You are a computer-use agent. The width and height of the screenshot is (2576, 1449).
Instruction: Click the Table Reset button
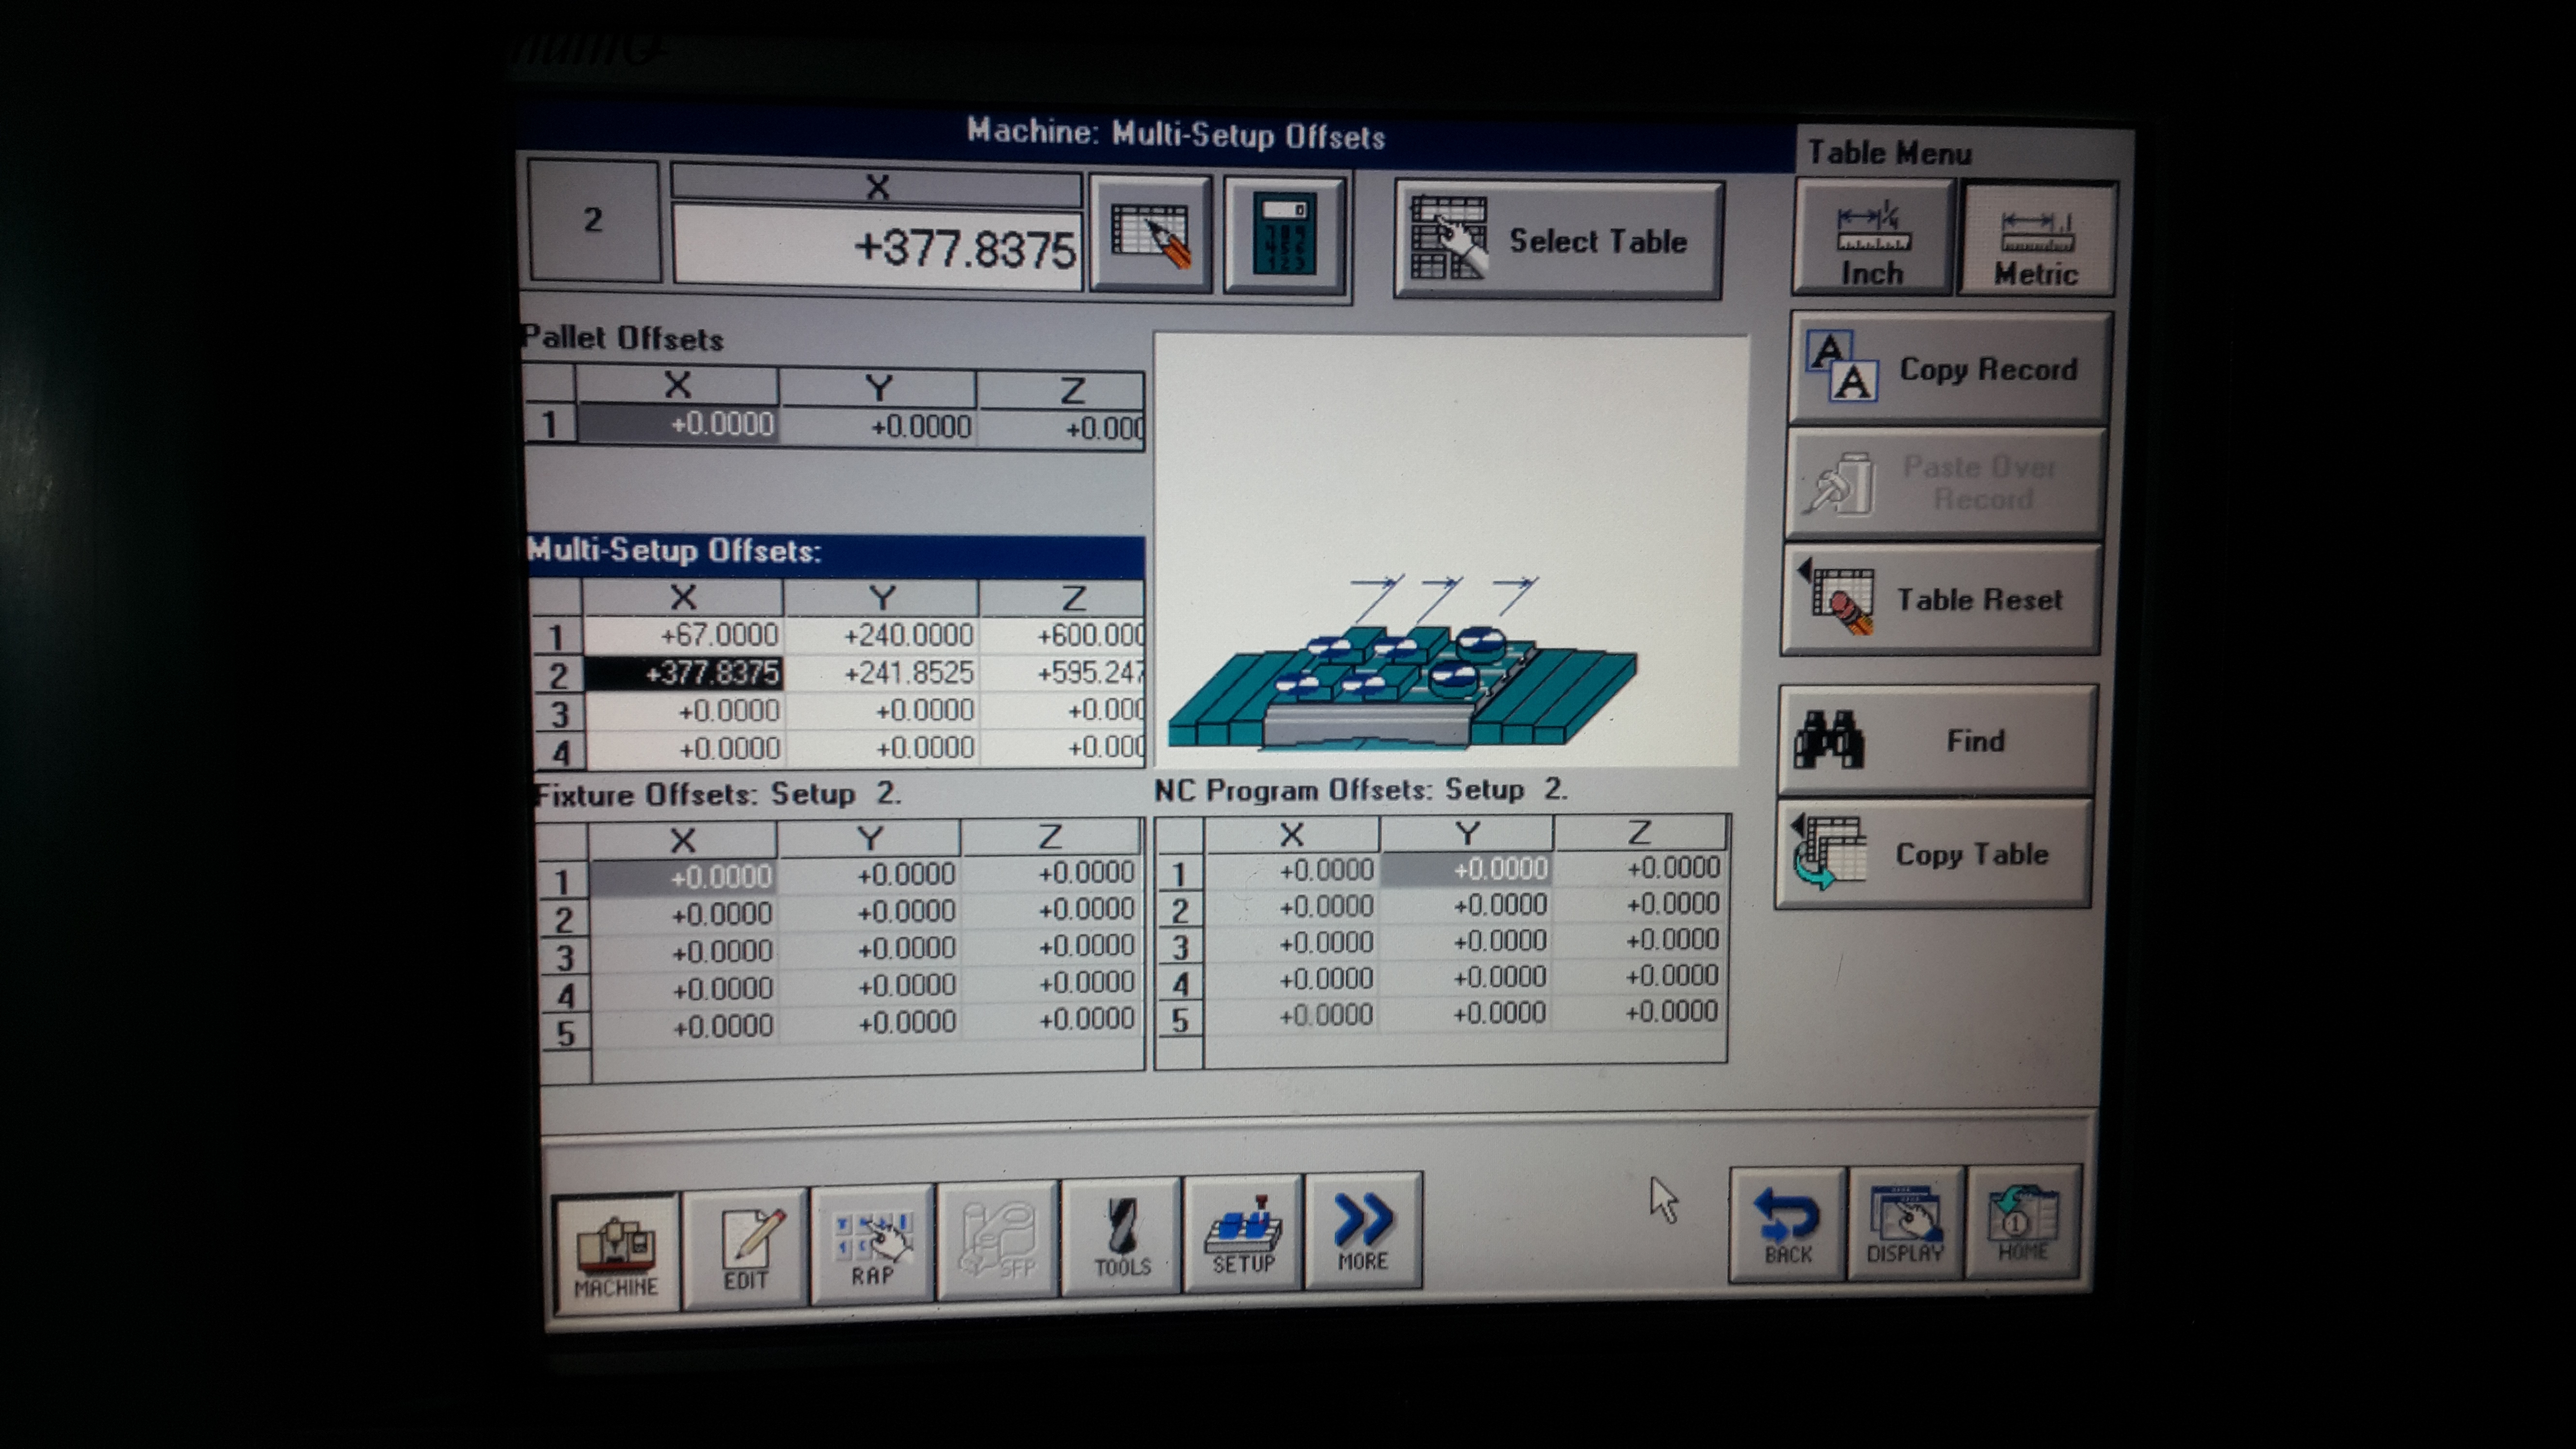(x=1941, y=599)
